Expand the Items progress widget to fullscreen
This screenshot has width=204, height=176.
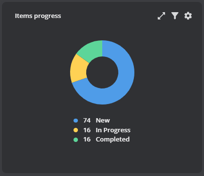161,16
